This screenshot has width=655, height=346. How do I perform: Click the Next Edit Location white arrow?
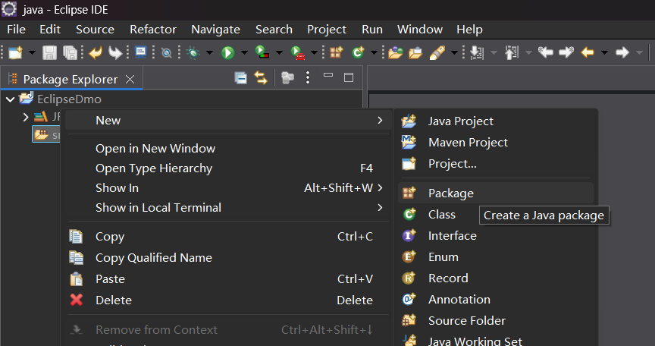click(x=566, y=52)
